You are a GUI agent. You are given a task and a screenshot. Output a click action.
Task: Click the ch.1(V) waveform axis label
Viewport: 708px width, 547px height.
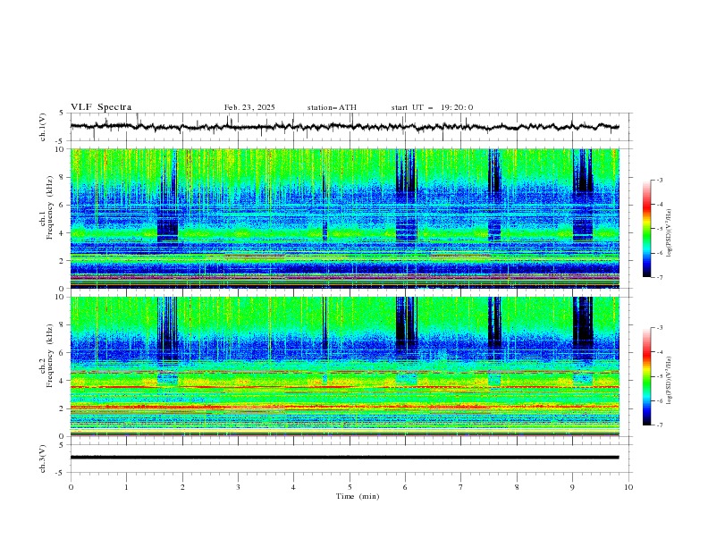click(43, 127)
